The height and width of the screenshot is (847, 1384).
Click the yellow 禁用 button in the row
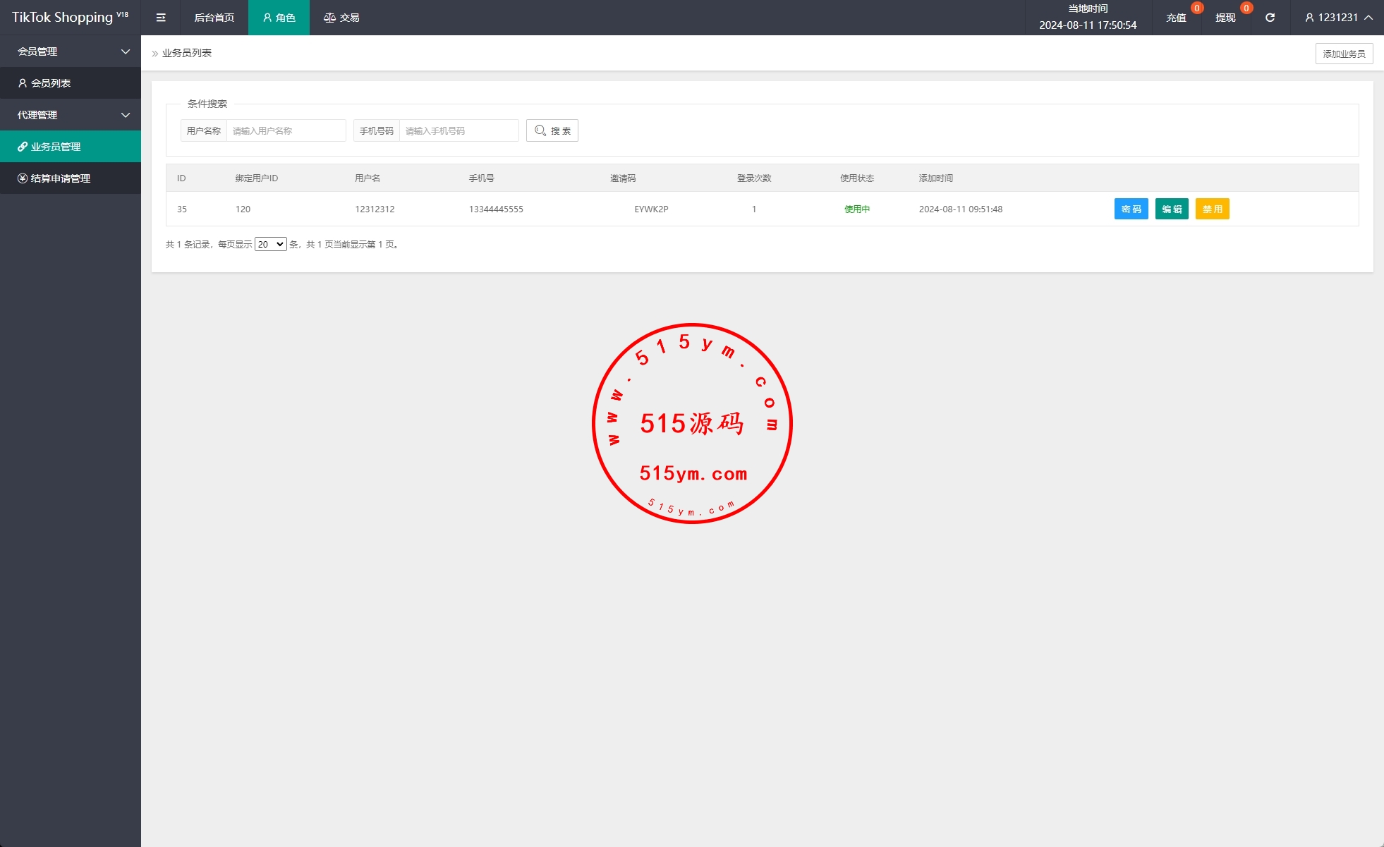1212,209
